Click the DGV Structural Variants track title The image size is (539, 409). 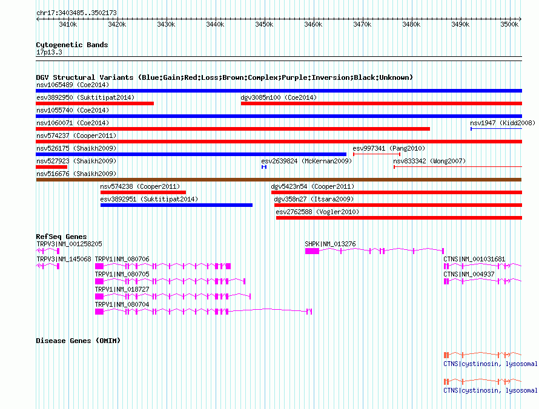(224, 77)
